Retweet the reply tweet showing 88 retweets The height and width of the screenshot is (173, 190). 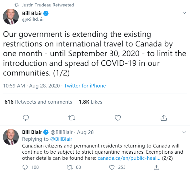click(74, 167)
